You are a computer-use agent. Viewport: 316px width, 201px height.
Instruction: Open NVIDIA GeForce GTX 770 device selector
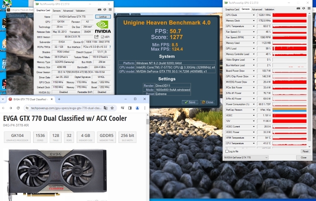click(x=246, y=158)
